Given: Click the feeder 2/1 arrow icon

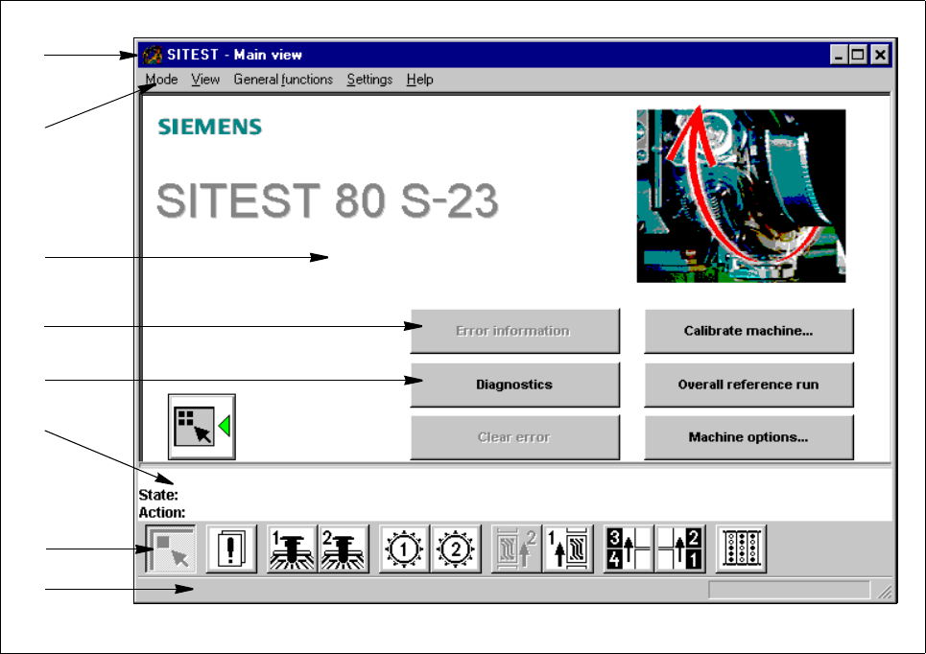Looking at the screenshot, I should pyautogui.click(x=679, y=549).
